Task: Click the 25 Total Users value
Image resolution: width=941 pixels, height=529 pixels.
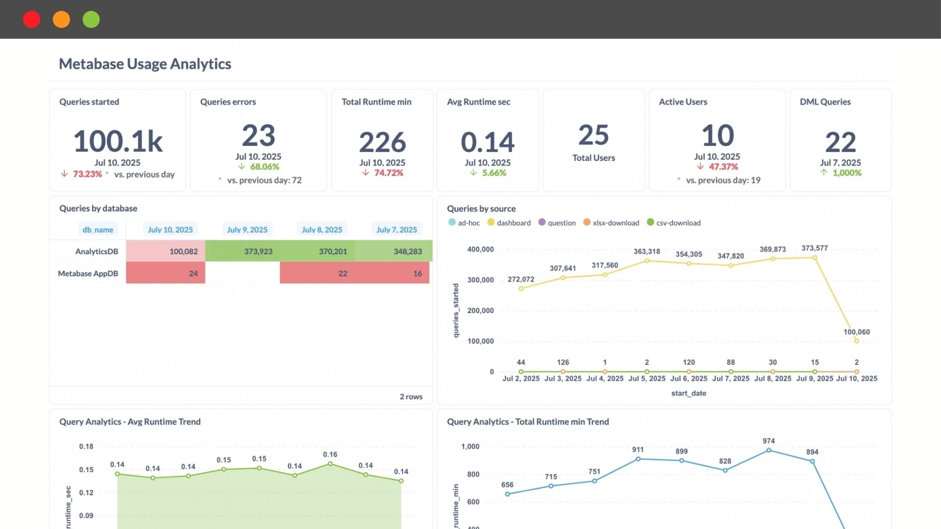Action: pos(594,135)
